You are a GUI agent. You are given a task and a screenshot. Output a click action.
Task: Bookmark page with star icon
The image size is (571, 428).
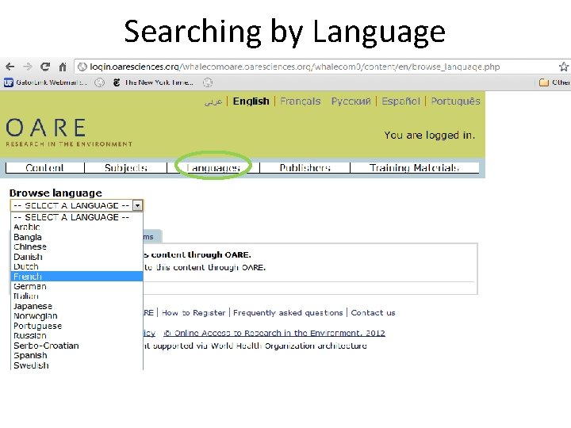coord(564,67)
